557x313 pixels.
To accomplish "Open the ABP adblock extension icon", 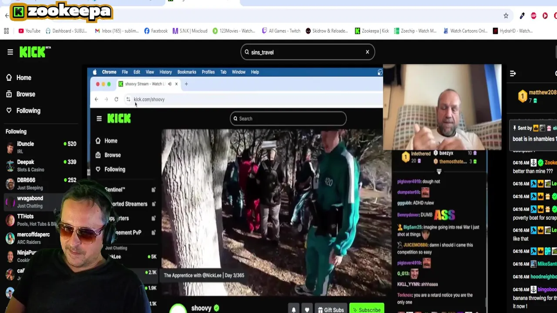I will pos(534,16).
